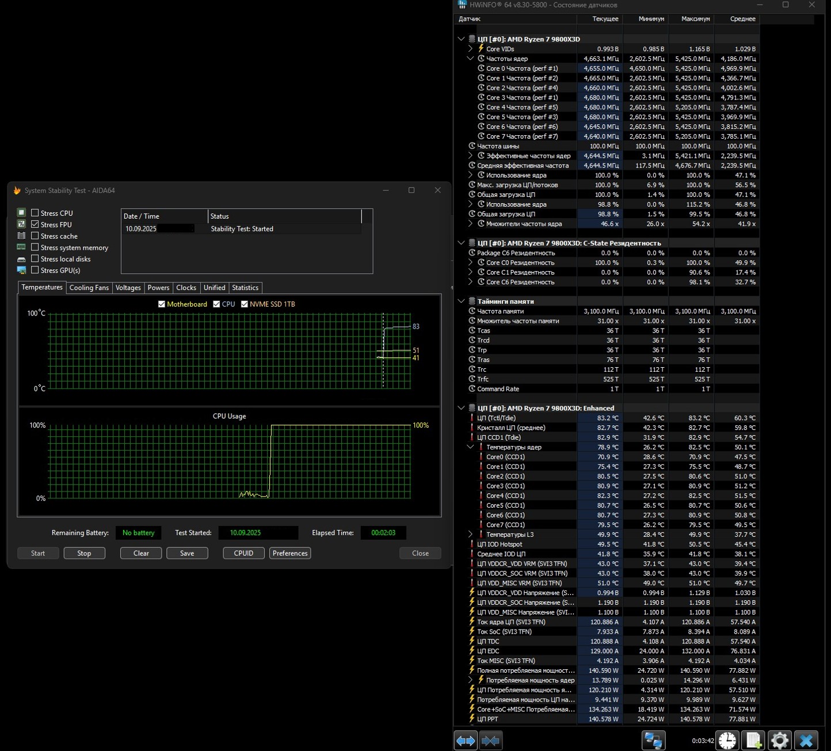Click the thermometer icon beside ЦП IOD Hotspot
Screen dimensions: 831x751
[472, 544]
